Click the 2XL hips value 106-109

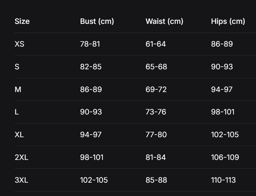pos(225,157)
